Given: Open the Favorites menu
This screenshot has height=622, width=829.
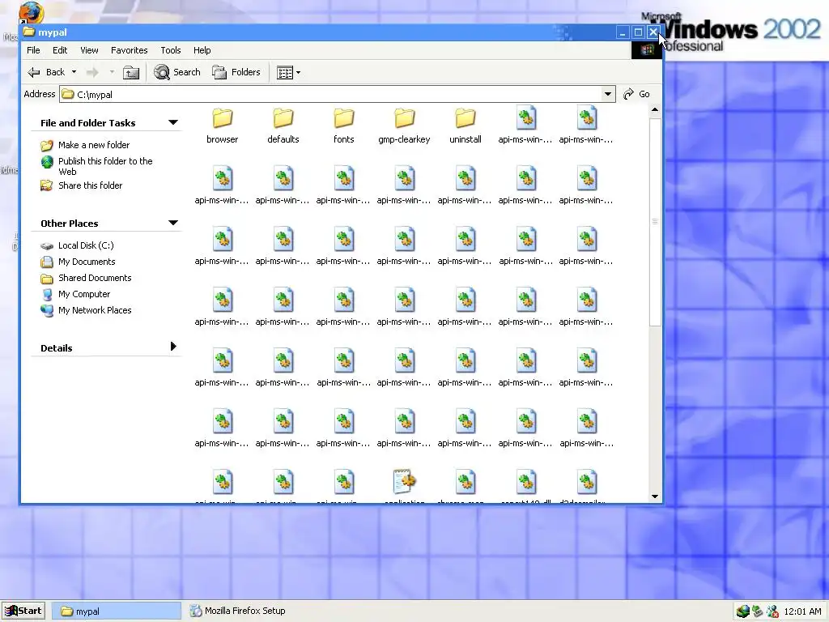Looking at the screenshot, I should pyautogui.click(x=129, y=50).
